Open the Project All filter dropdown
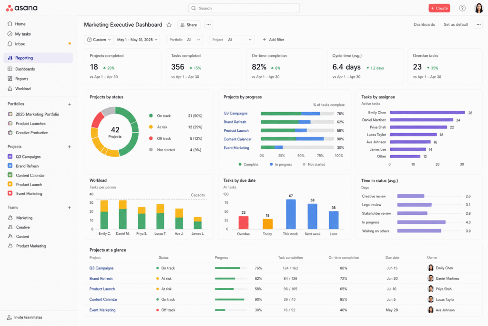 [232, 40]
